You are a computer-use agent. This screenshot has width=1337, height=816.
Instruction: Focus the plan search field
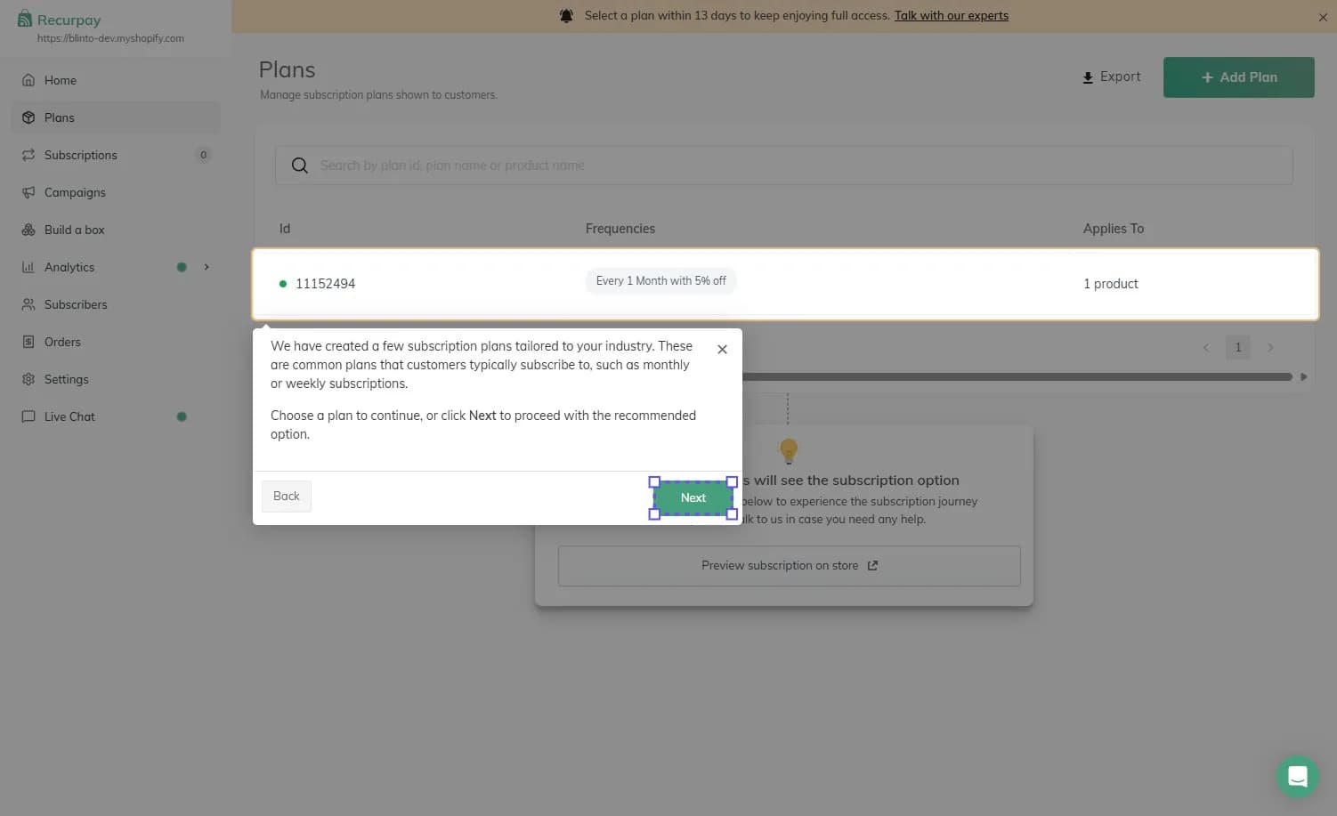click(x=783, y=166)
